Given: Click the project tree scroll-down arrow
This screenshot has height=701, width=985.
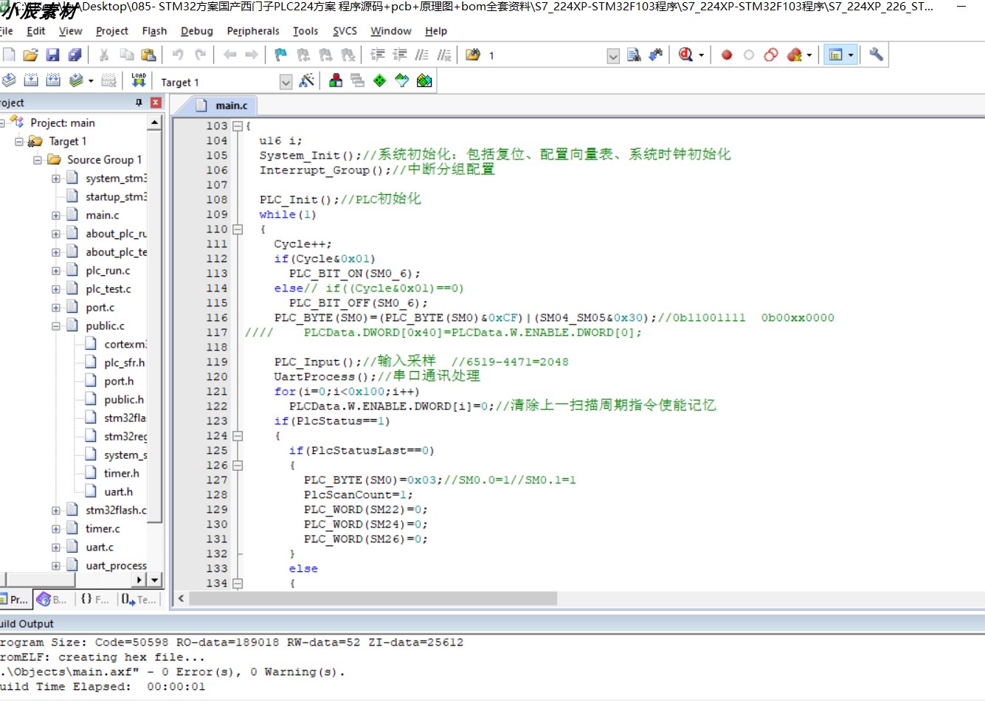Looking at the screenshot, I should 154,580.
